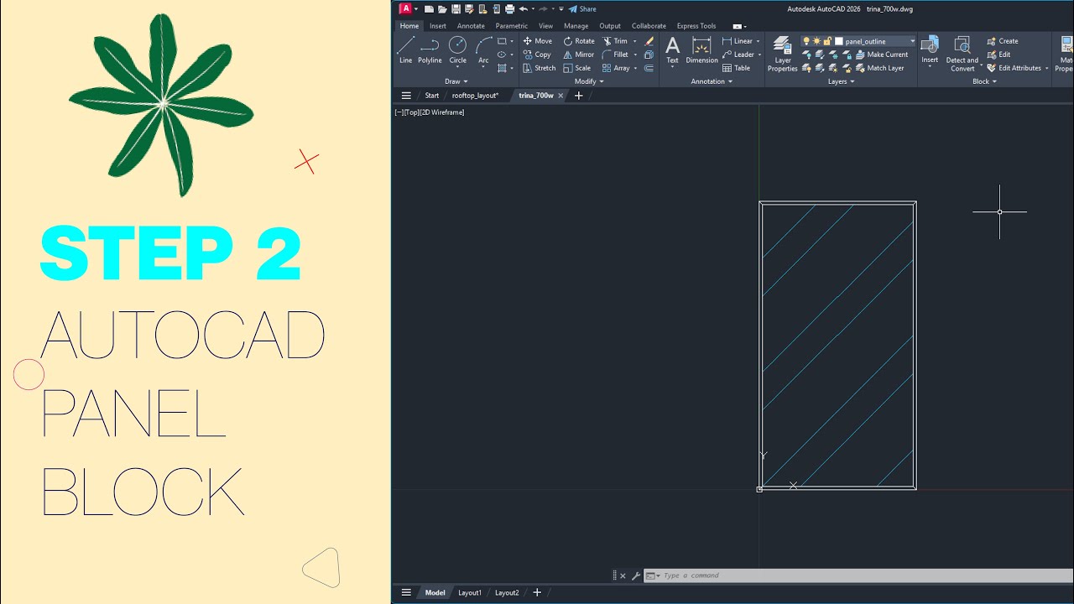Open the Express Tools ribbon tab
This screenshot has height=604, width=1074.
696,26
